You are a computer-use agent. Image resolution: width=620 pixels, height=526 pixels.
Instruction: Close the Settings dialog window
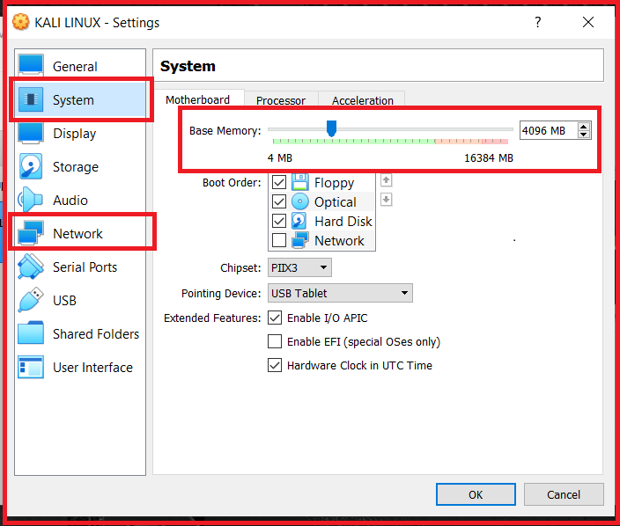click(588, 22)
